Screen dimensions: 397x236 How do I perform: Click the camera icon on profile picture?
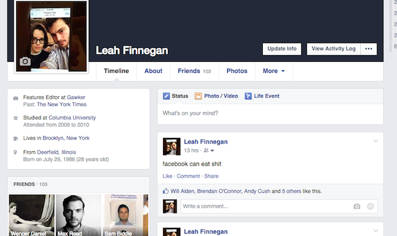coord(25,61)
